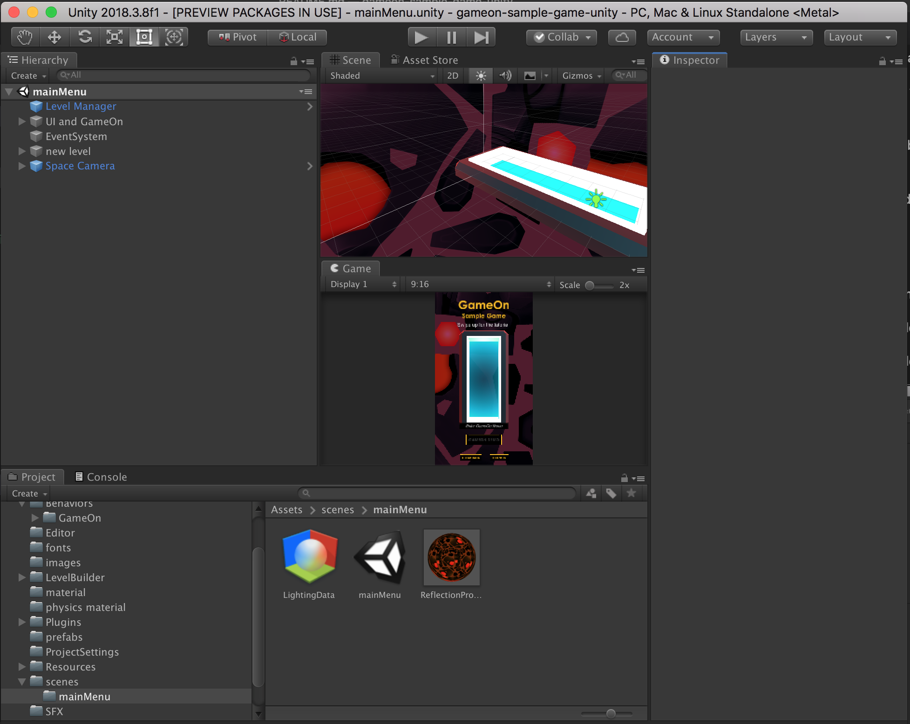Click the Hierarchy search field

click(184, 75)
